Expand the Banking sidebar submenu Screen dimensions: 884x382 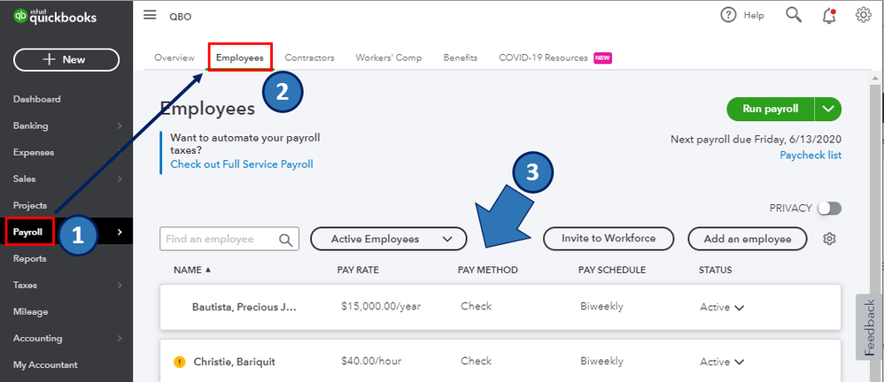point(119,126)
